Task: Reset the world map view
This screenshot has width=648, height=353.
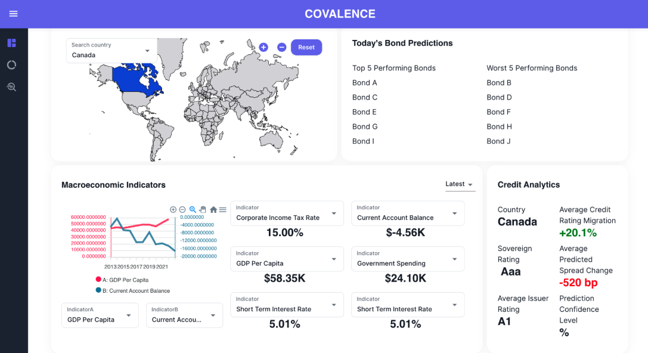Action: click(306, 47)
